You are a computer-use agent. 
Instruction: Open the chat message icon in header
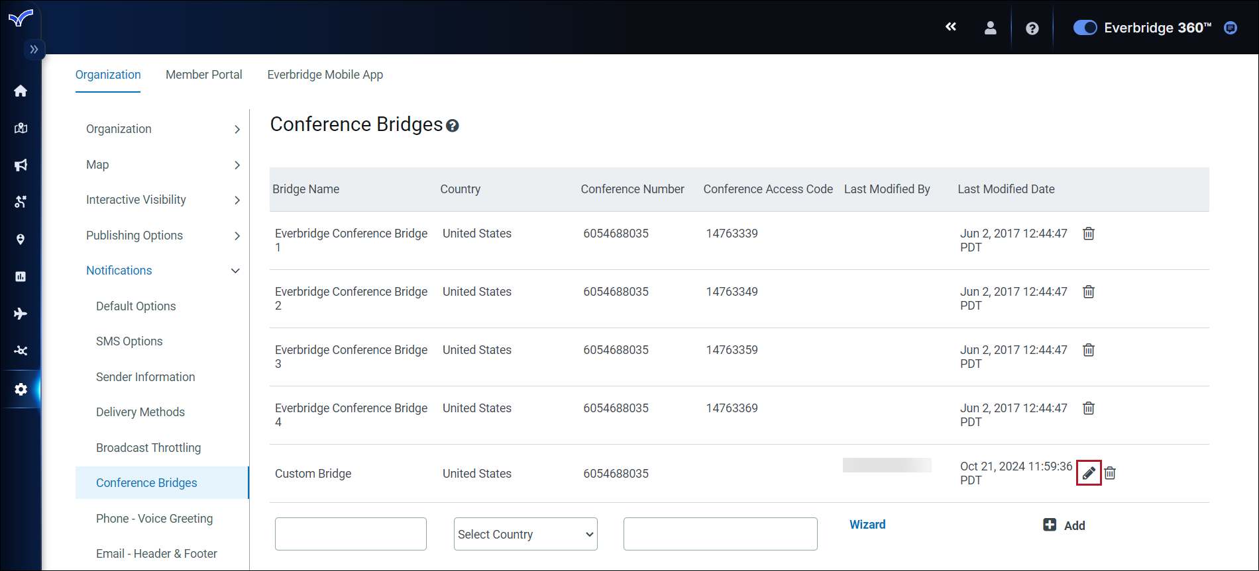(1231, 28)
